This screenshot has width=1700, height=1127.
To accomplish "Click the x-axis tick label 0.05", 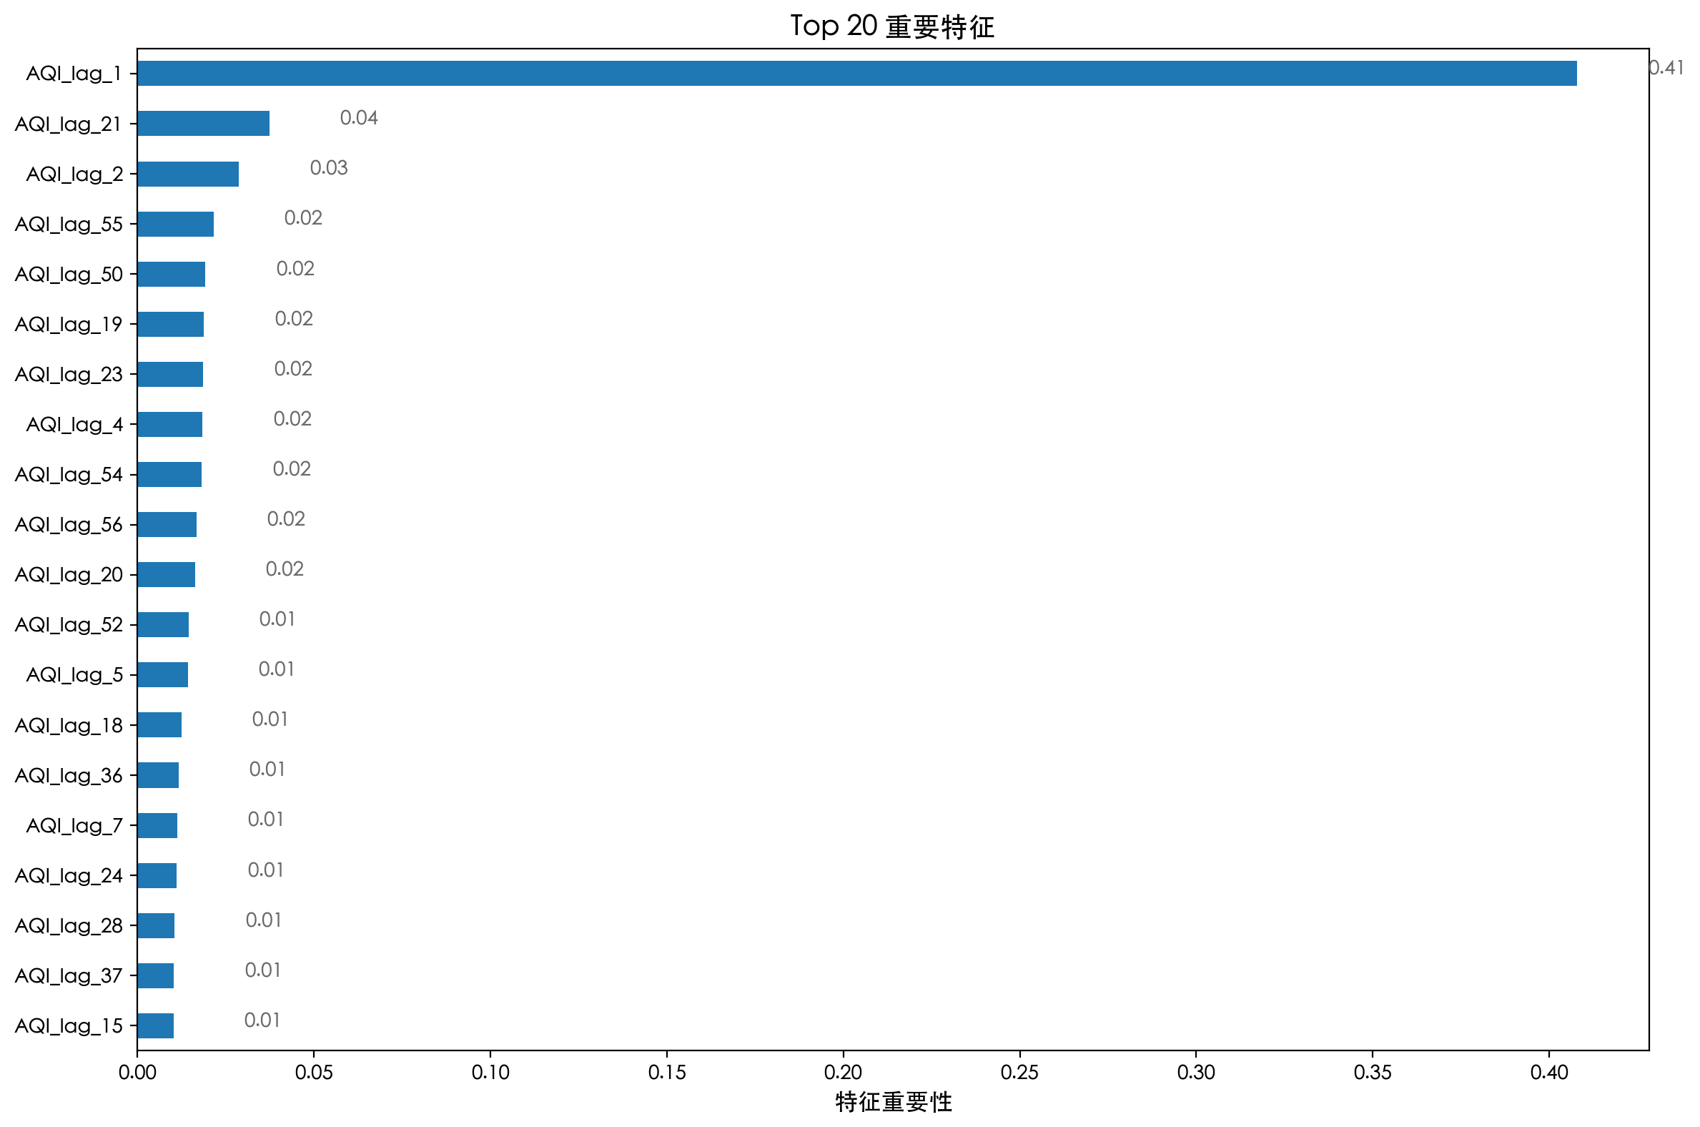I will pyautogui.click(x=314, y=1073).
